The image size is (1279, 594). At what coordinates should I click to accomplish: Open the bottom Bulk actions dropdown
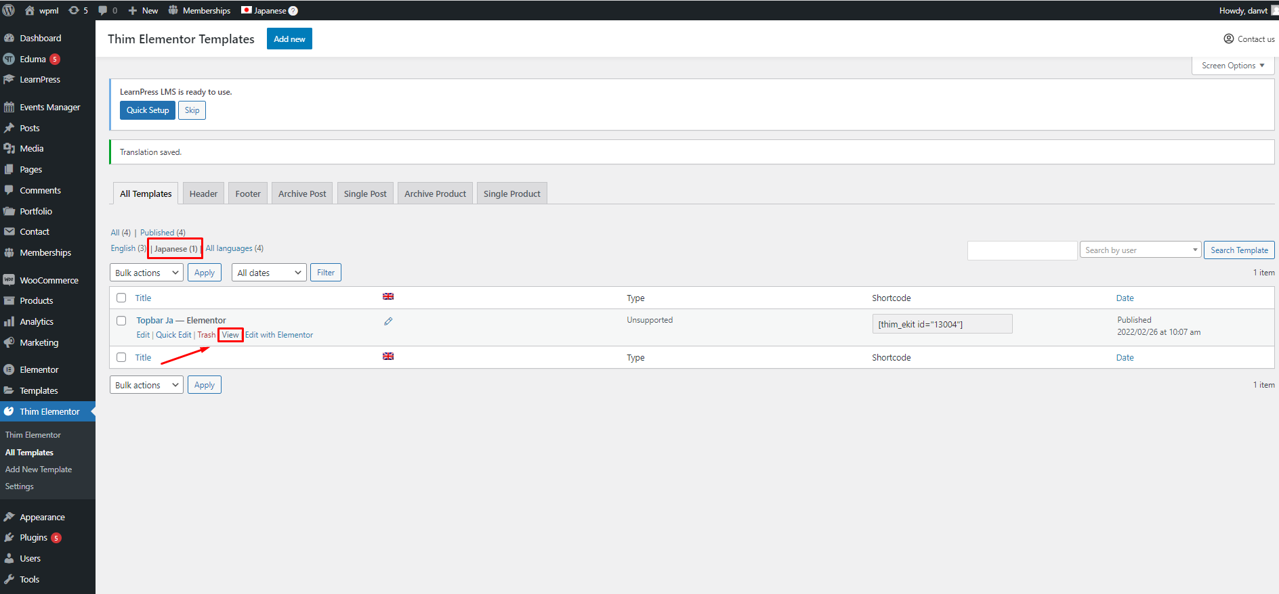pyautogui.click(x=146, y=385)
